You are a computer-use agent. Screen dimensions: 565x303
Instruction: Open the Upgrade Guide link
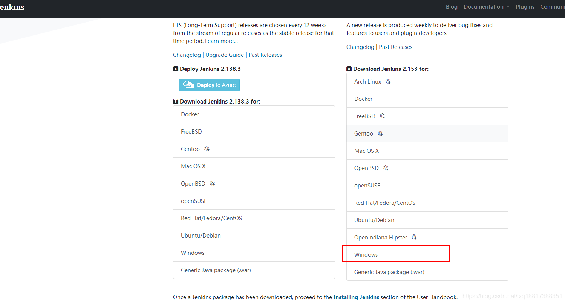(x=225, y=55)
